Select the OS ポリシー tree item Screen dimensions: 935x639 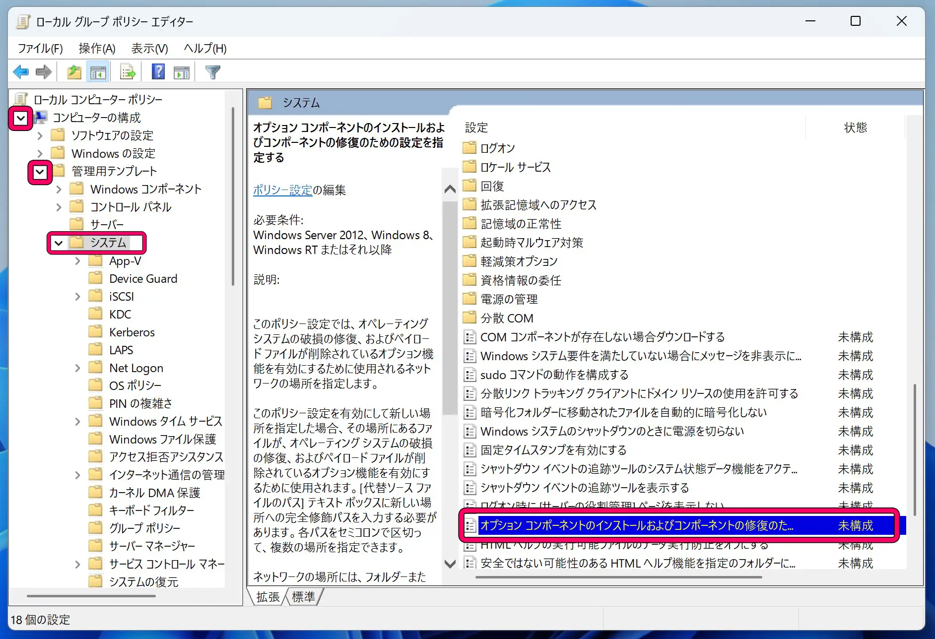tap(135, 385)
